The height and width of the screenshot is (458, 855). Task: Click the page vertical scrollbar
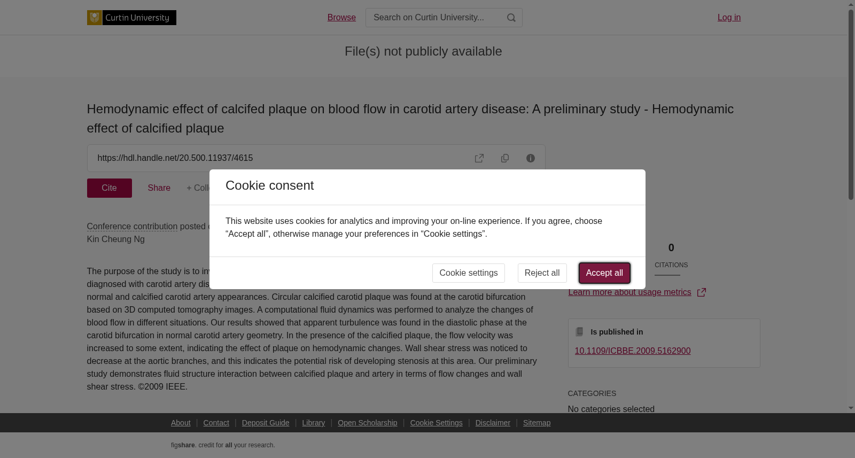[851, 104]
